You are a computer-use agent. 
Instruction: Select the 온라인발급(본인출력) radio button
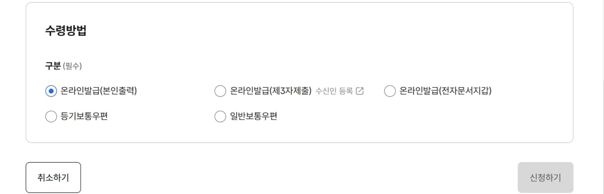(51, 91)
